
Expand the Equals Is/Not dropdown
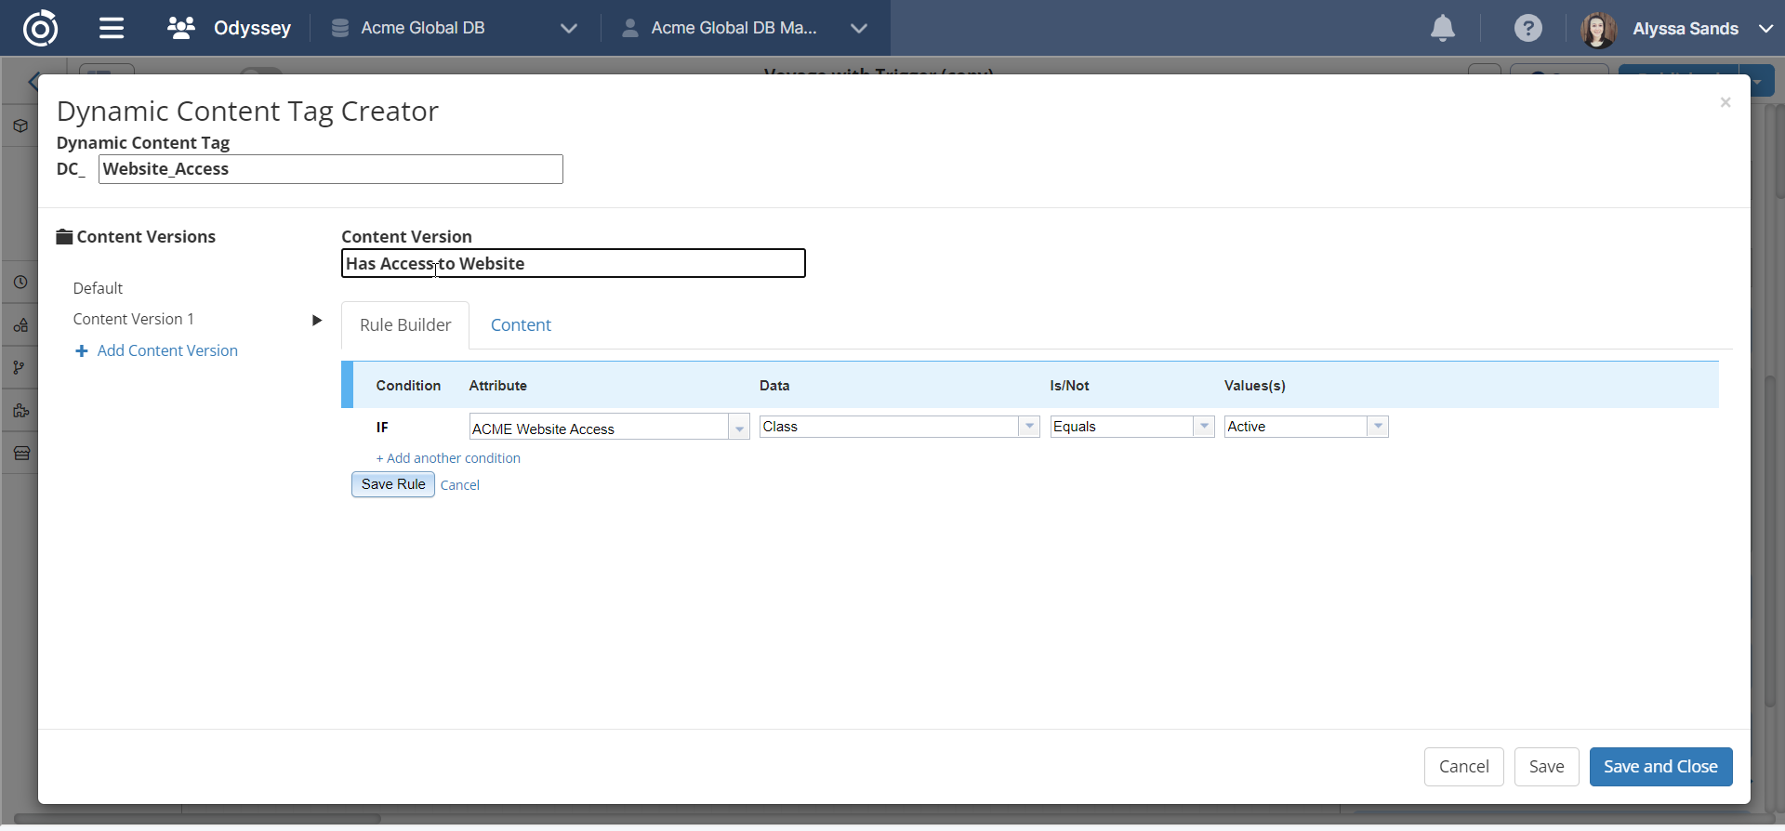click(x=1204, y=427)
